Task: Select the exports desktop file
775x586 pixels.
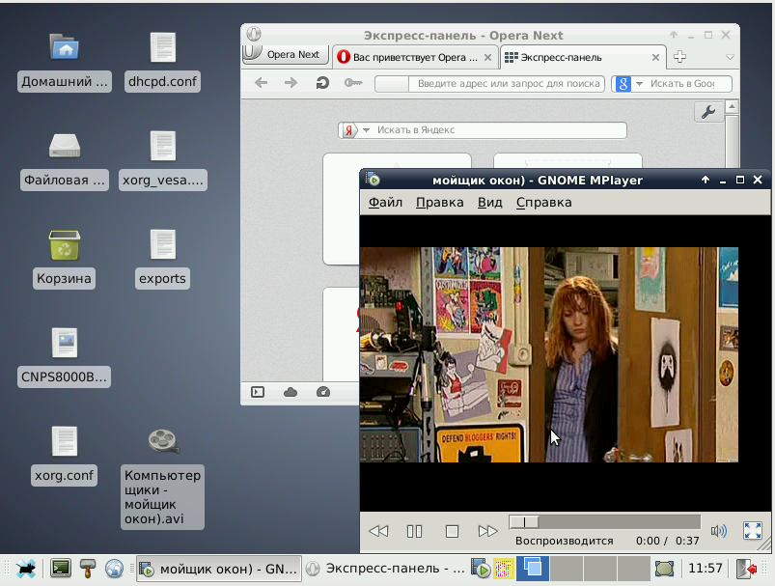Action: [x=162, y=259]
